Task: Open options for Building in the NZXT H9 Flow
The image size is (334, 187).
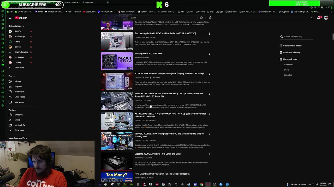Action: (x=209, y=54)
